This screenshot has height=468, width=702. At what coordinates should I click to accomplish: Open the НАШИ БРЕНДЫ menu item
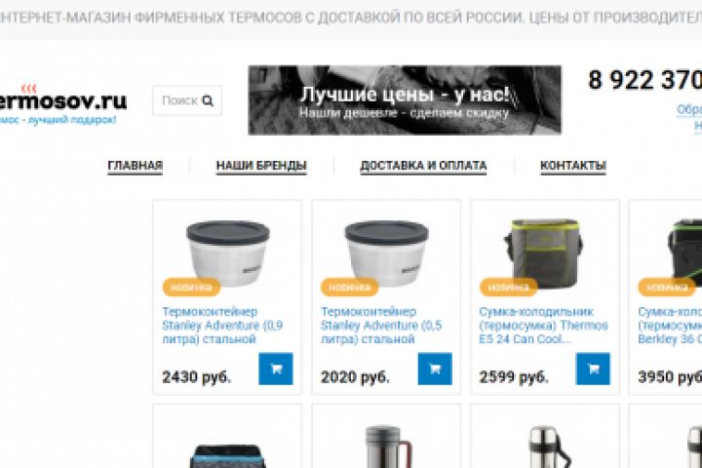pos(261,165)
